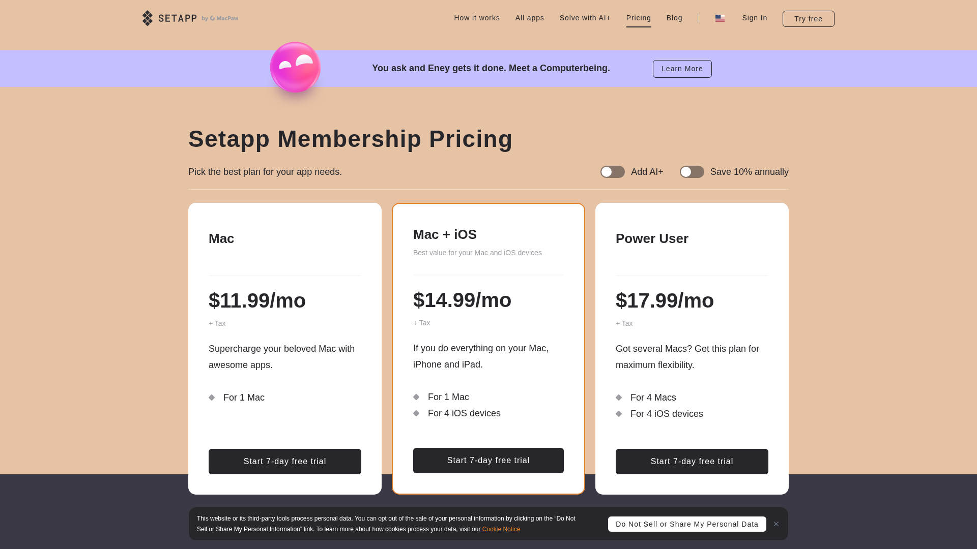
Task: Open the How it works menu
Action: (x=477, y=18)
